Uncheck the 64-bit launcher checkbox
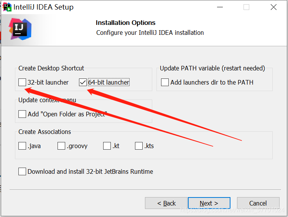 [x=83, y=82]
